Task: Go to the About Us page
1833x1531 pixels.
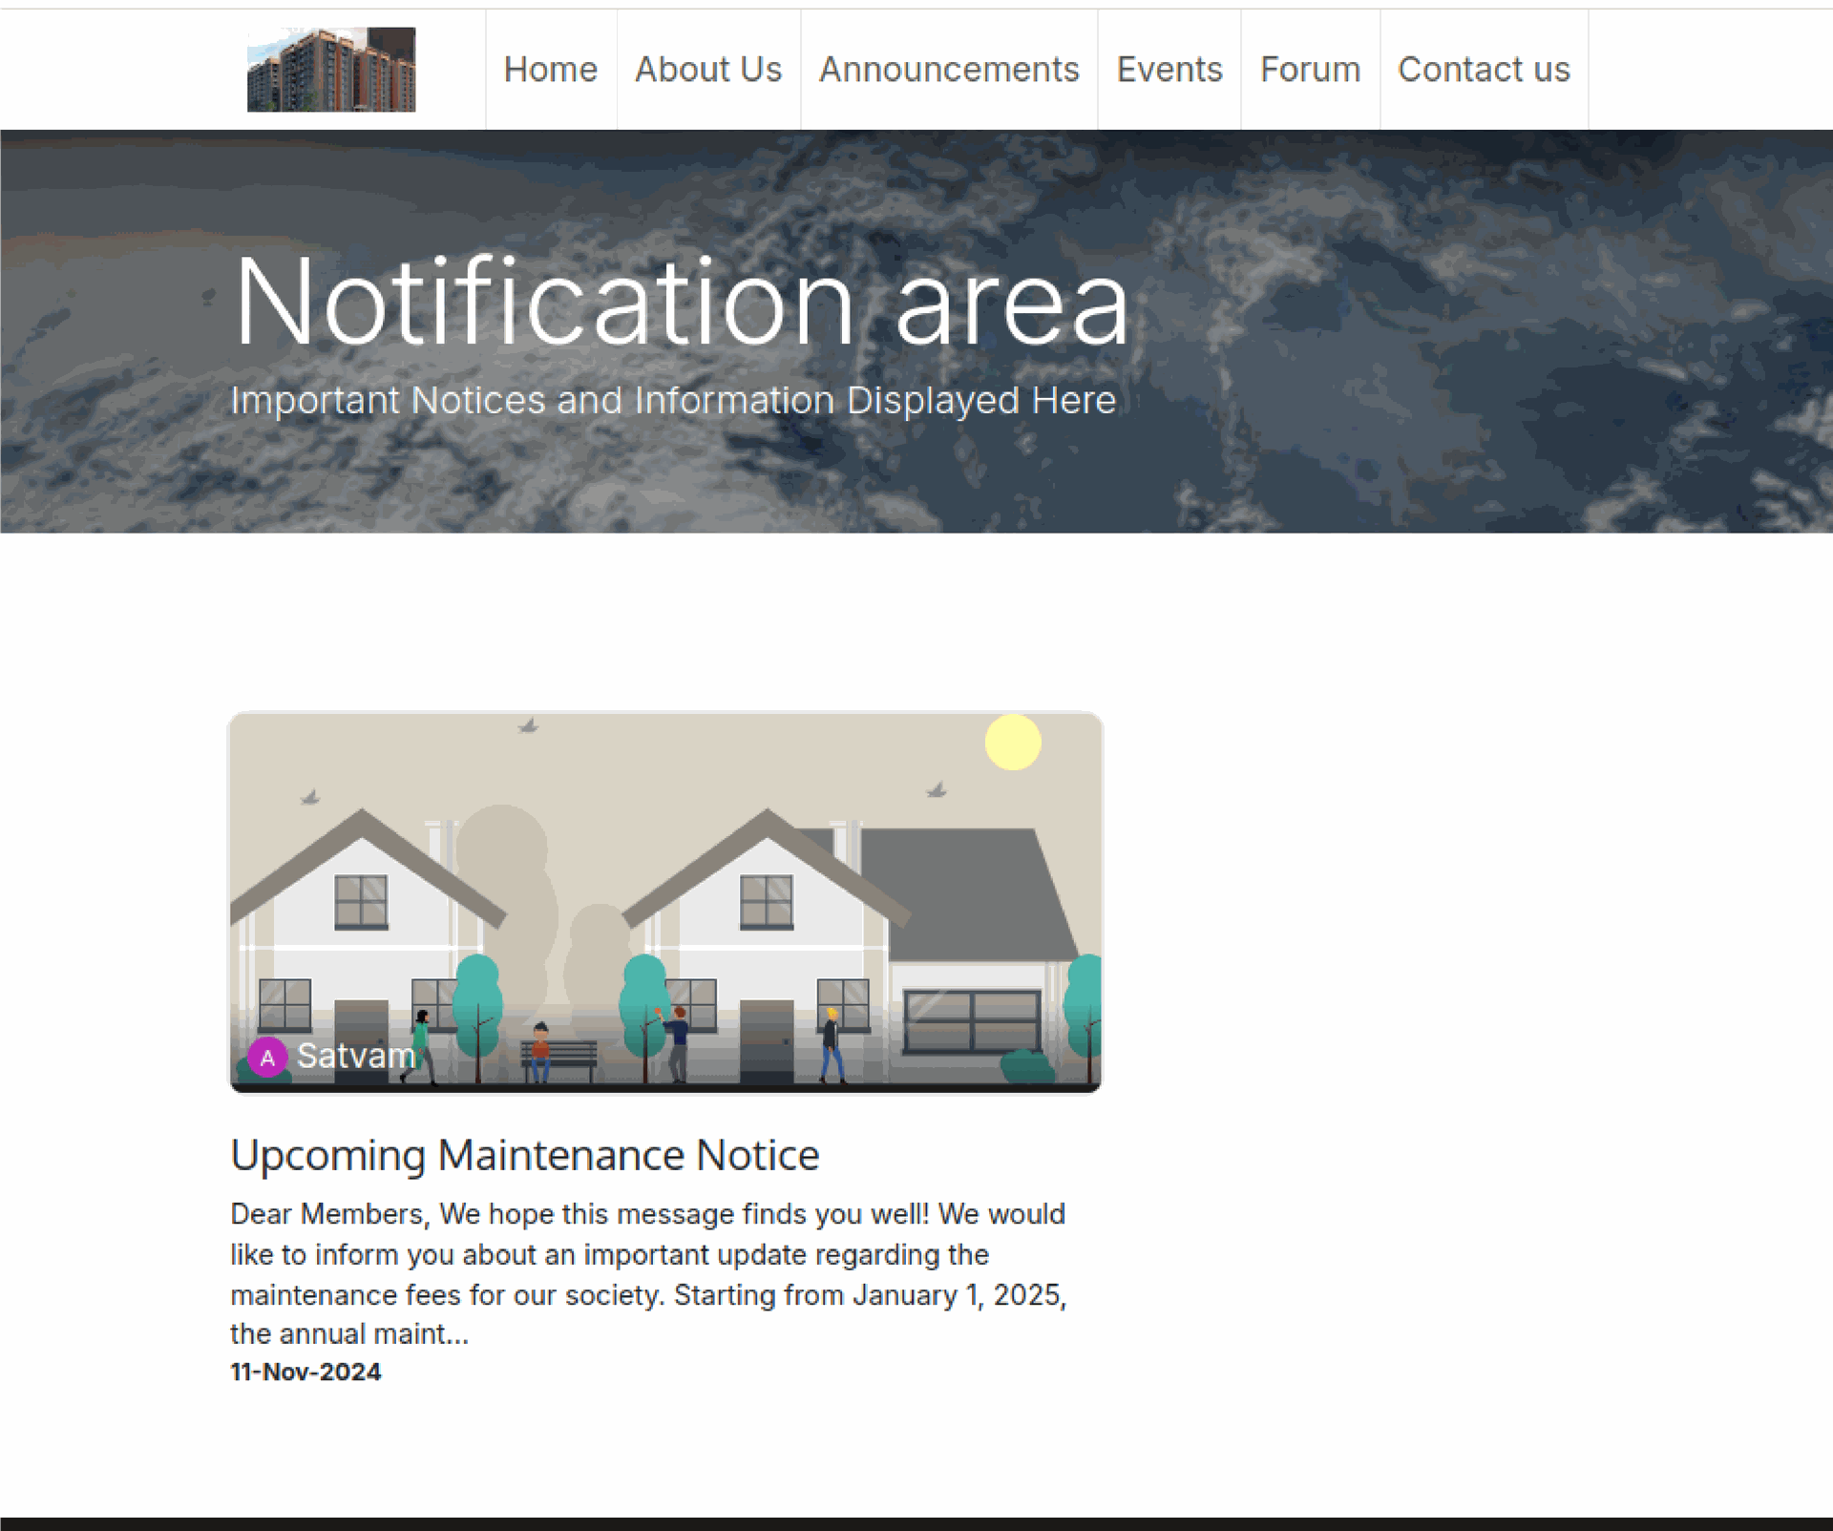Action: click(x=708, y=70)
